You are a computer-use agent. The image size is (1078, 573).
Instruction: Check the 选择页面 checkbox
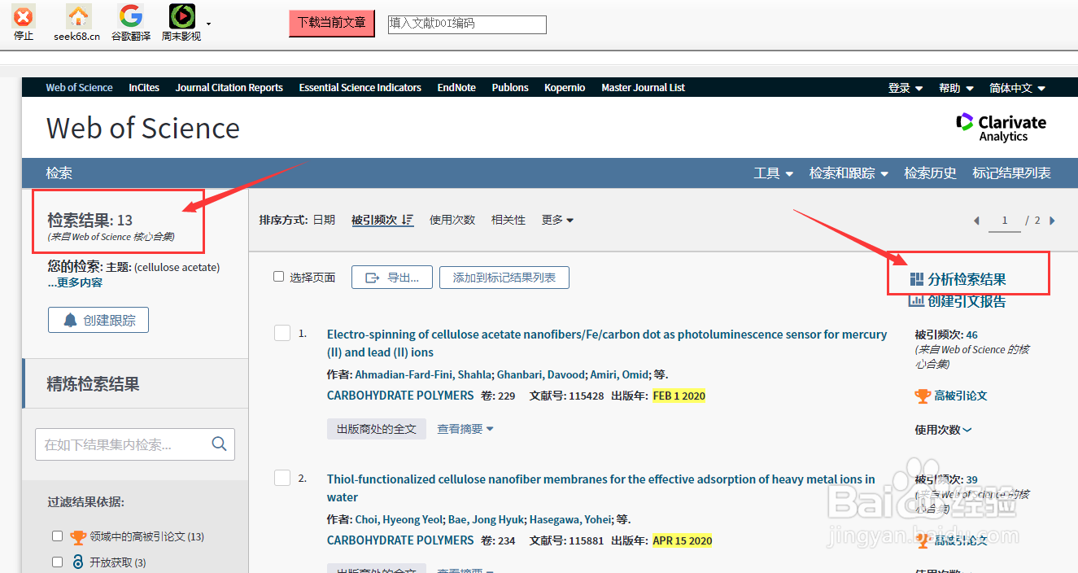pyautogui.click(x=278, y=276)
